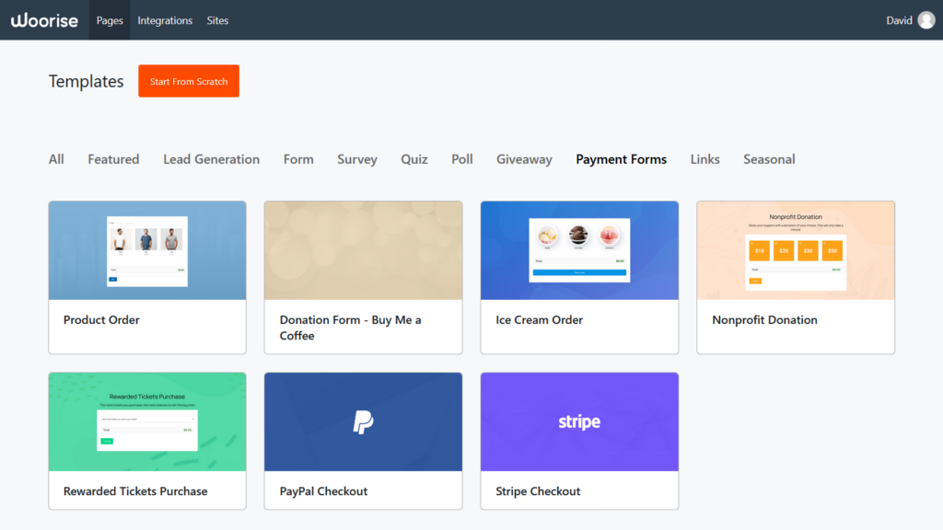Open the Survey category
This screenshot has width=943, height=530.
coord(356,159)
